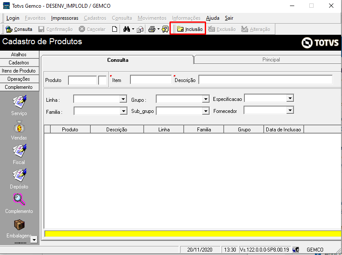
Task: Select the Consulta tab
Action: (x=117, y=60)
